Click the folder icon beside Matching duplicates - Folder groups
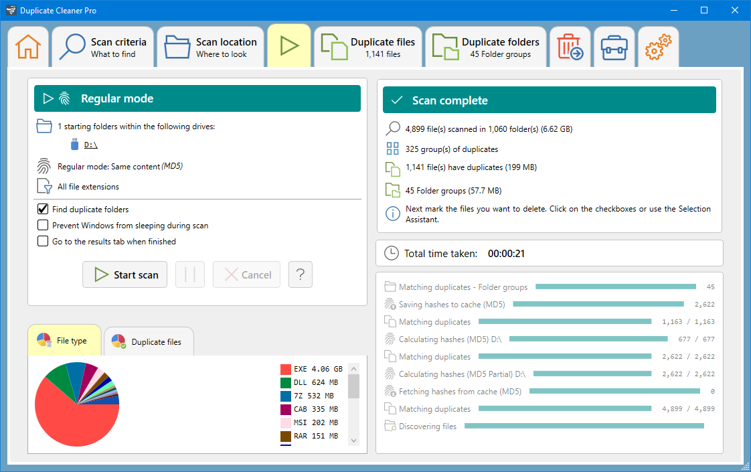 point(390,287)
